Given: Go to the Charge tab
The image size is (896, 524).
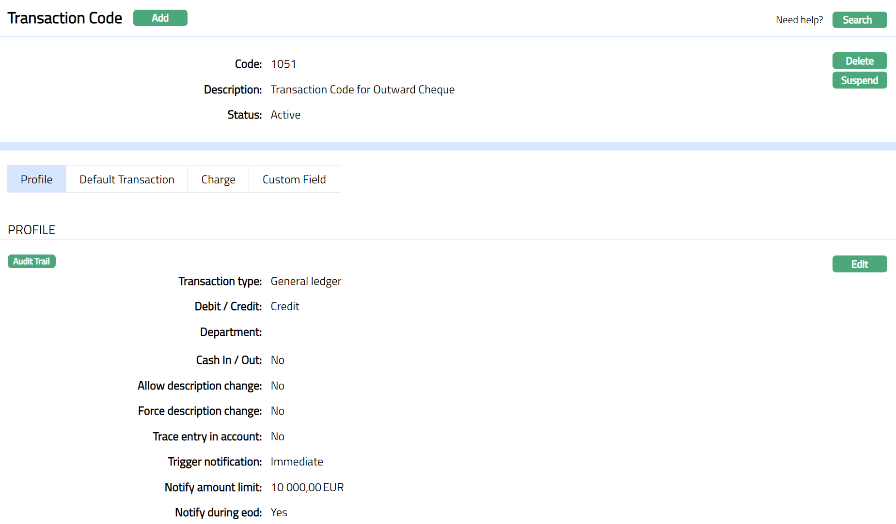Looking at the screenshot, I should [218, 179].
